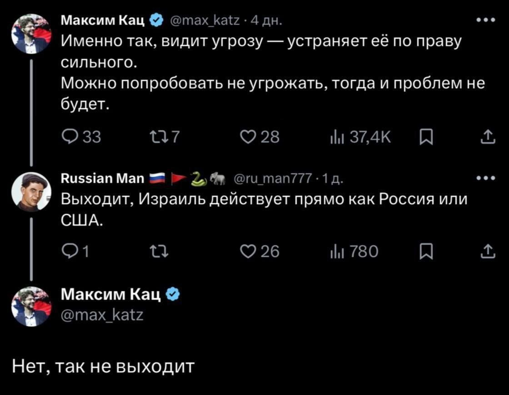The image size is (509, 395).
Task: Retweet Russian Man's tweet
Action: (x=159, y=251)
